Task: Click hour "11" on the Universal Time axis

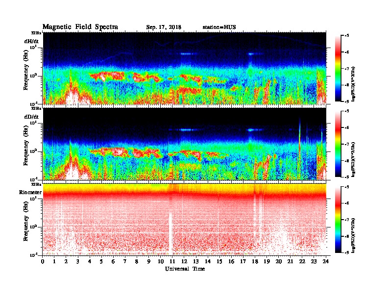Action: tap(172, 261)
